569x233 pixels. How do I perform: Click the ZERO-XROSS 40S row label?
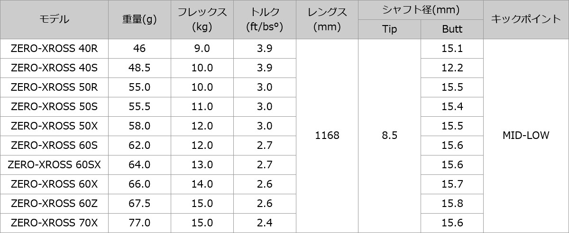click(x=54, y=68)
